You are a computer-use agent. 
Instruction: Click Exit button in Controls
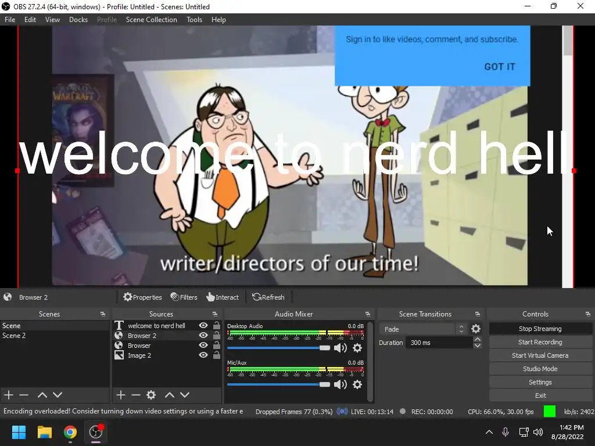pos(540,395)
